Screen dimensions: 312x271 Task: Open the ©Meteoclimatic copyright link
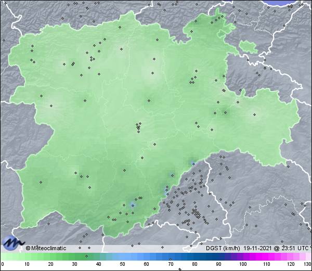coord(46,248)
